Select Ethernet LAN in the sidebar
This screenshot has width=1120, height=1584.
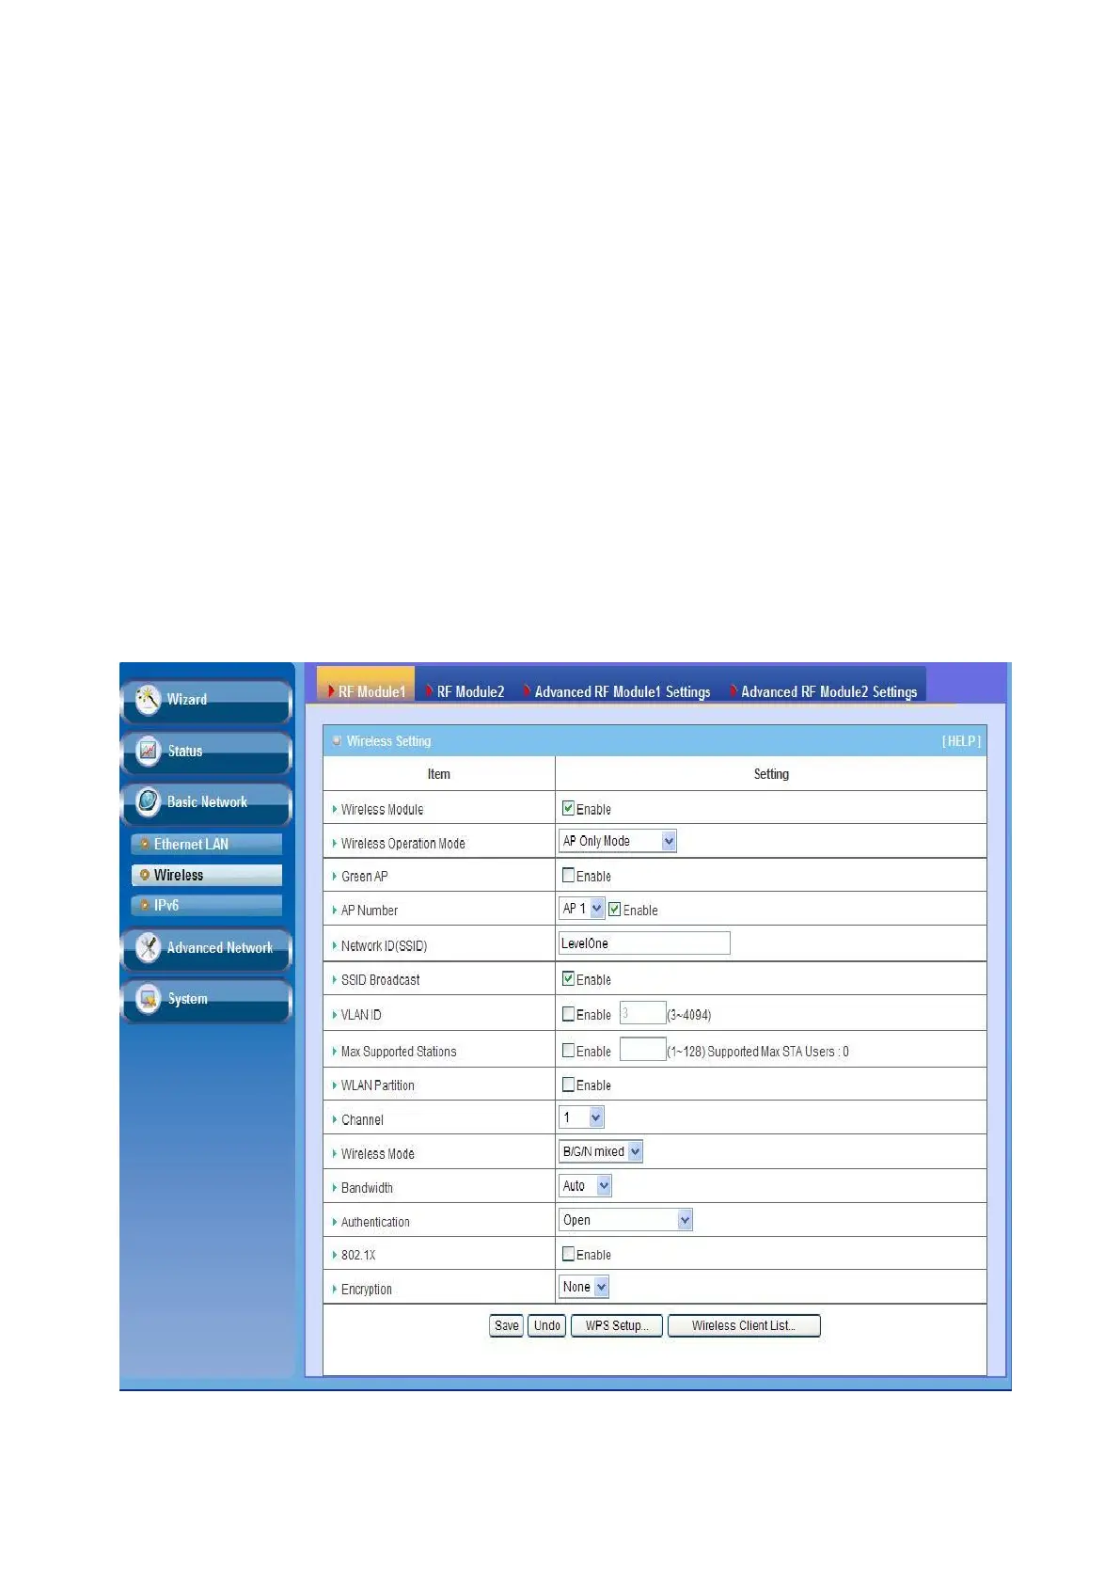coord(206,844)
